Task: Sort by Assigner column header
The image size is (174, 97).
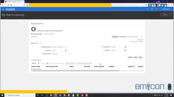Action: [111, 67]
